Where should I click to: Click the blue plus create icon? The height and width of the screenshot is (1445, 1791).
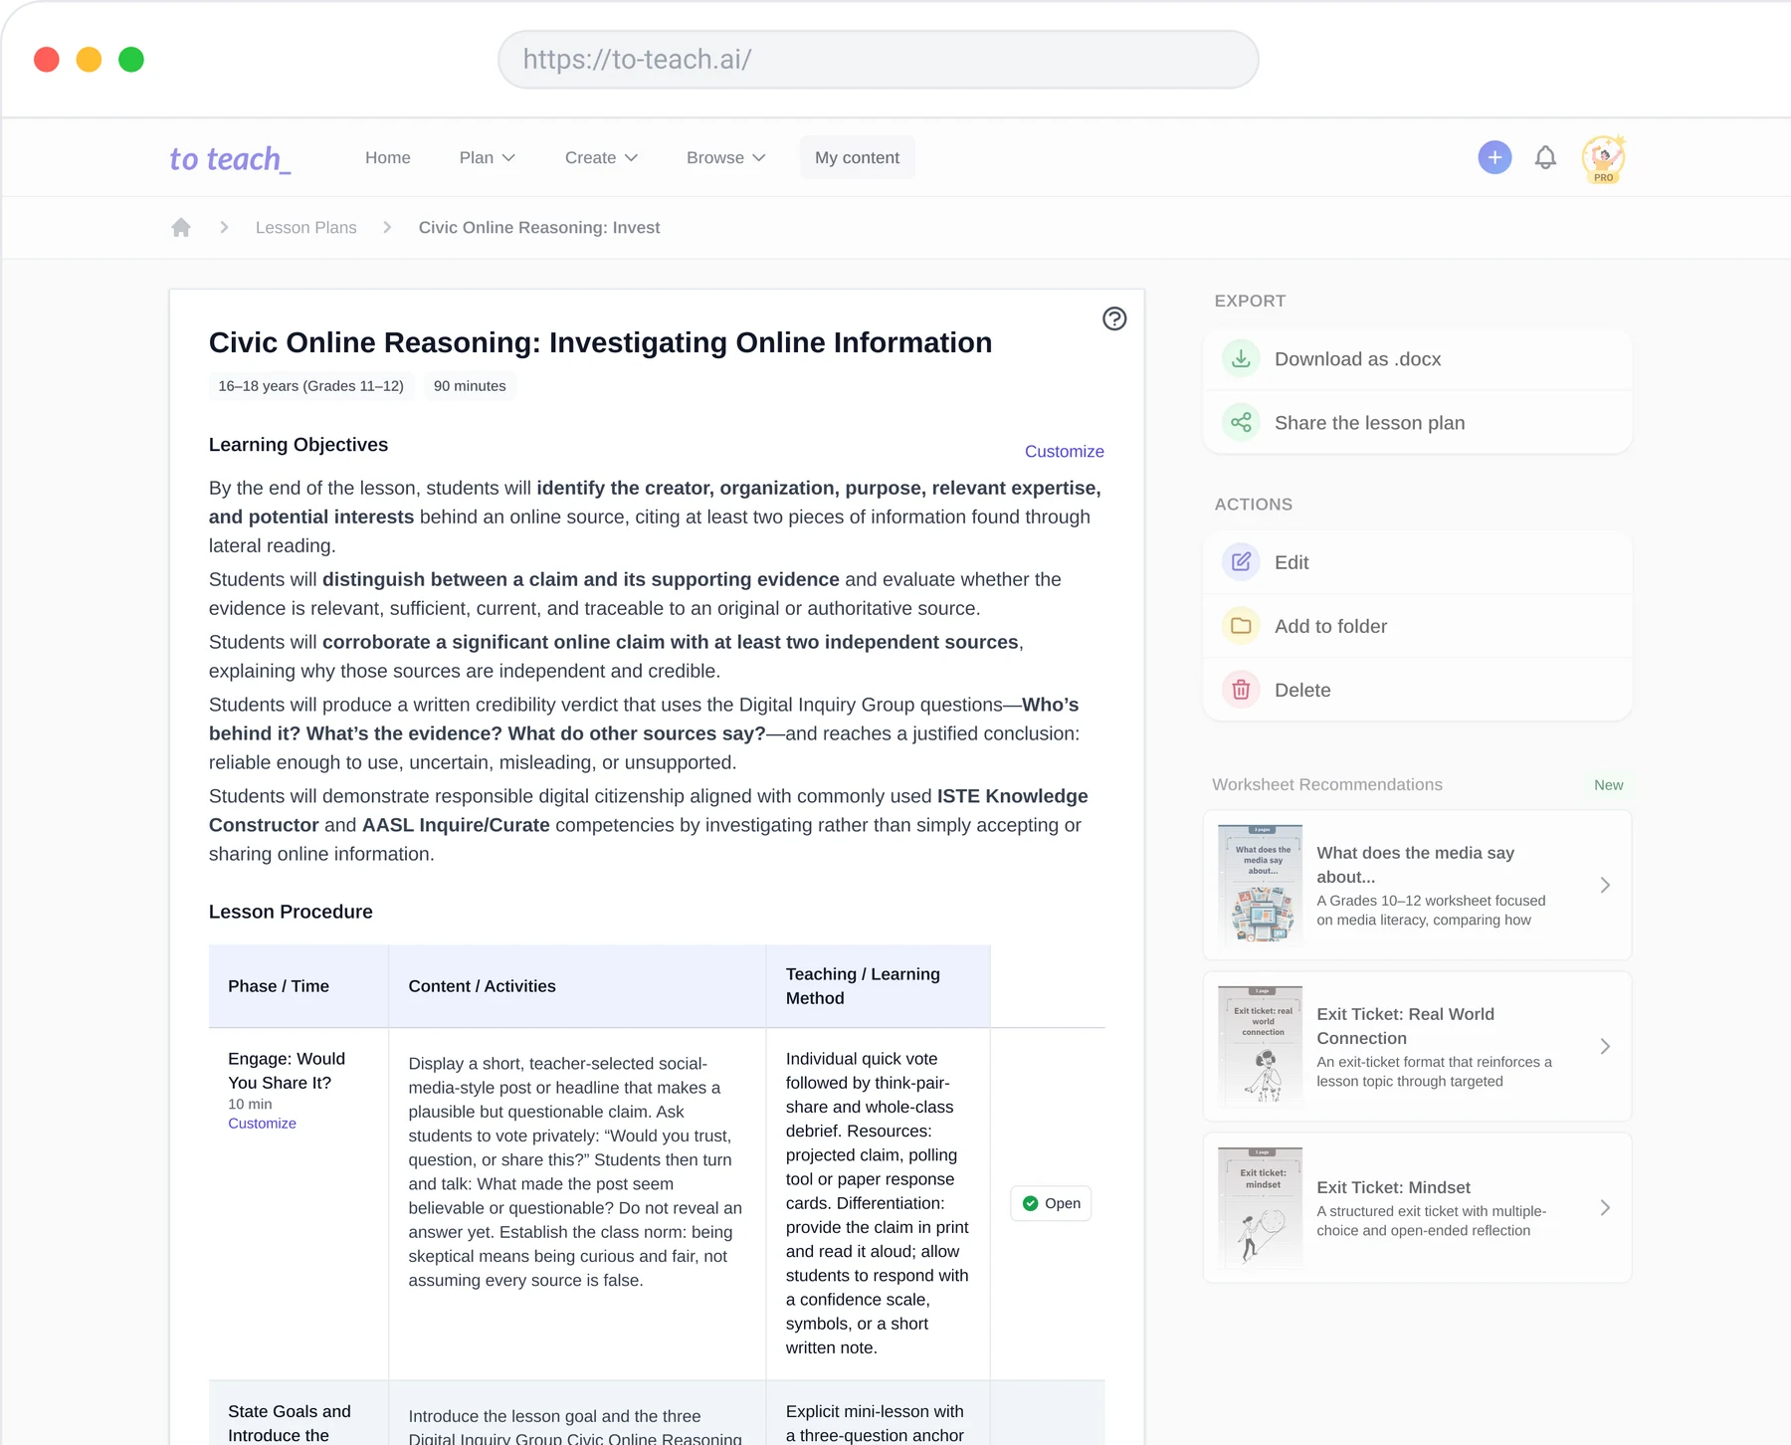pos(1494,157)
